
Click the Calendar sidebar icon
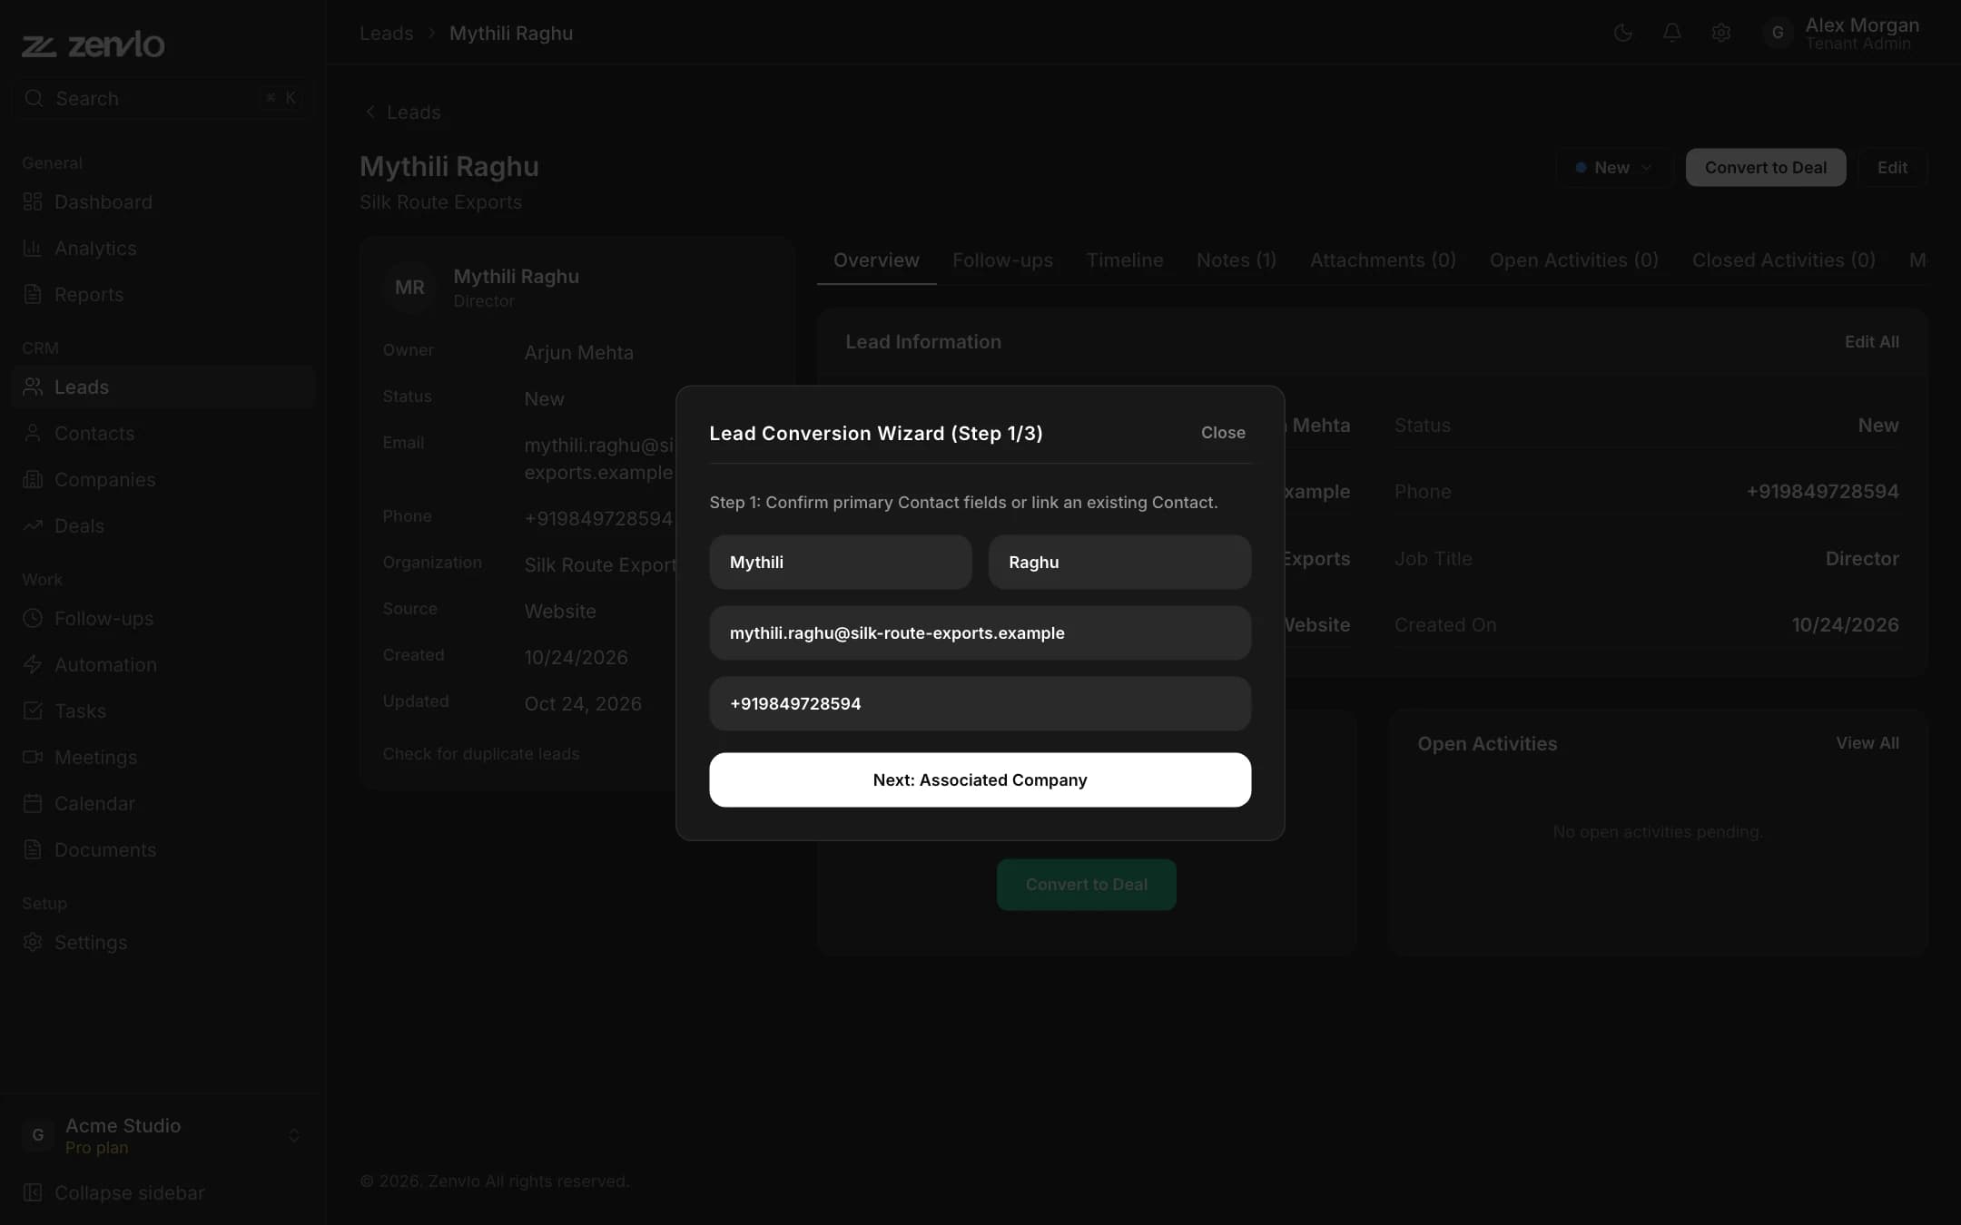(x=33, y=803)
